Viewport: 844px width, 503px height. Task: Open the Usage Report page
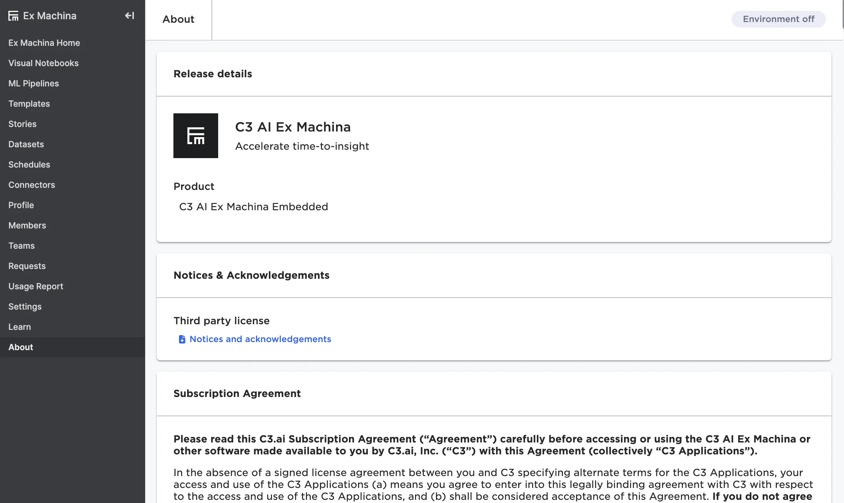(x=36, y=286)
